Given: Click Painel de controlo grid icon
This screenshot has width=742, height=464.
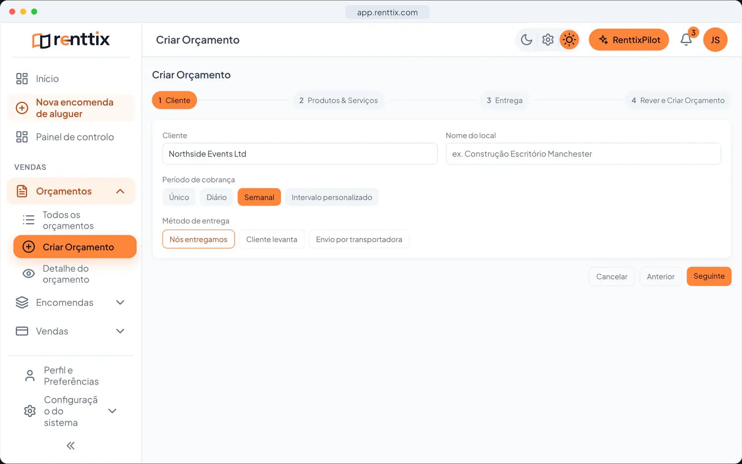Looking at the screenshot, I should tap(22, 137).
